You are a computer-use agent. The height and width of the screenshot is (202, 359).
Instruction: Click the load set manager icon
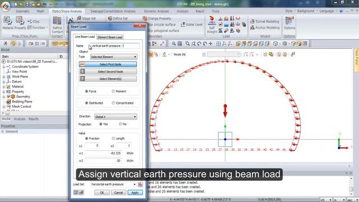tap(140, 184)
